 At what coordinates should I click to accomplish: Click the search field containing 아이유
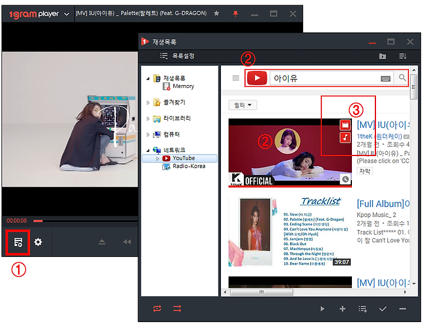click(324, 79)
